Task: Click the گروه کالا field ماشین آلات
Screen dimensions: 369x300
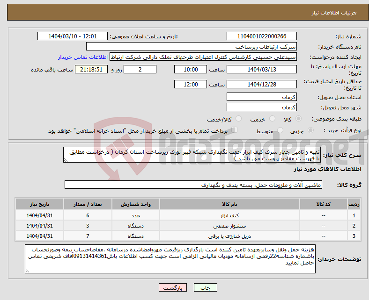Action: point(193,185)
